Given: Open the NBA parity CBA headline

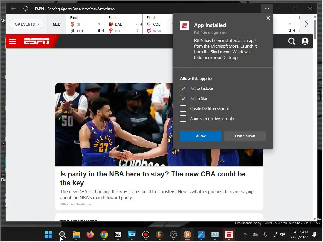Looking at the screenshot, I should pyautogui.click(x=153, y=178).
